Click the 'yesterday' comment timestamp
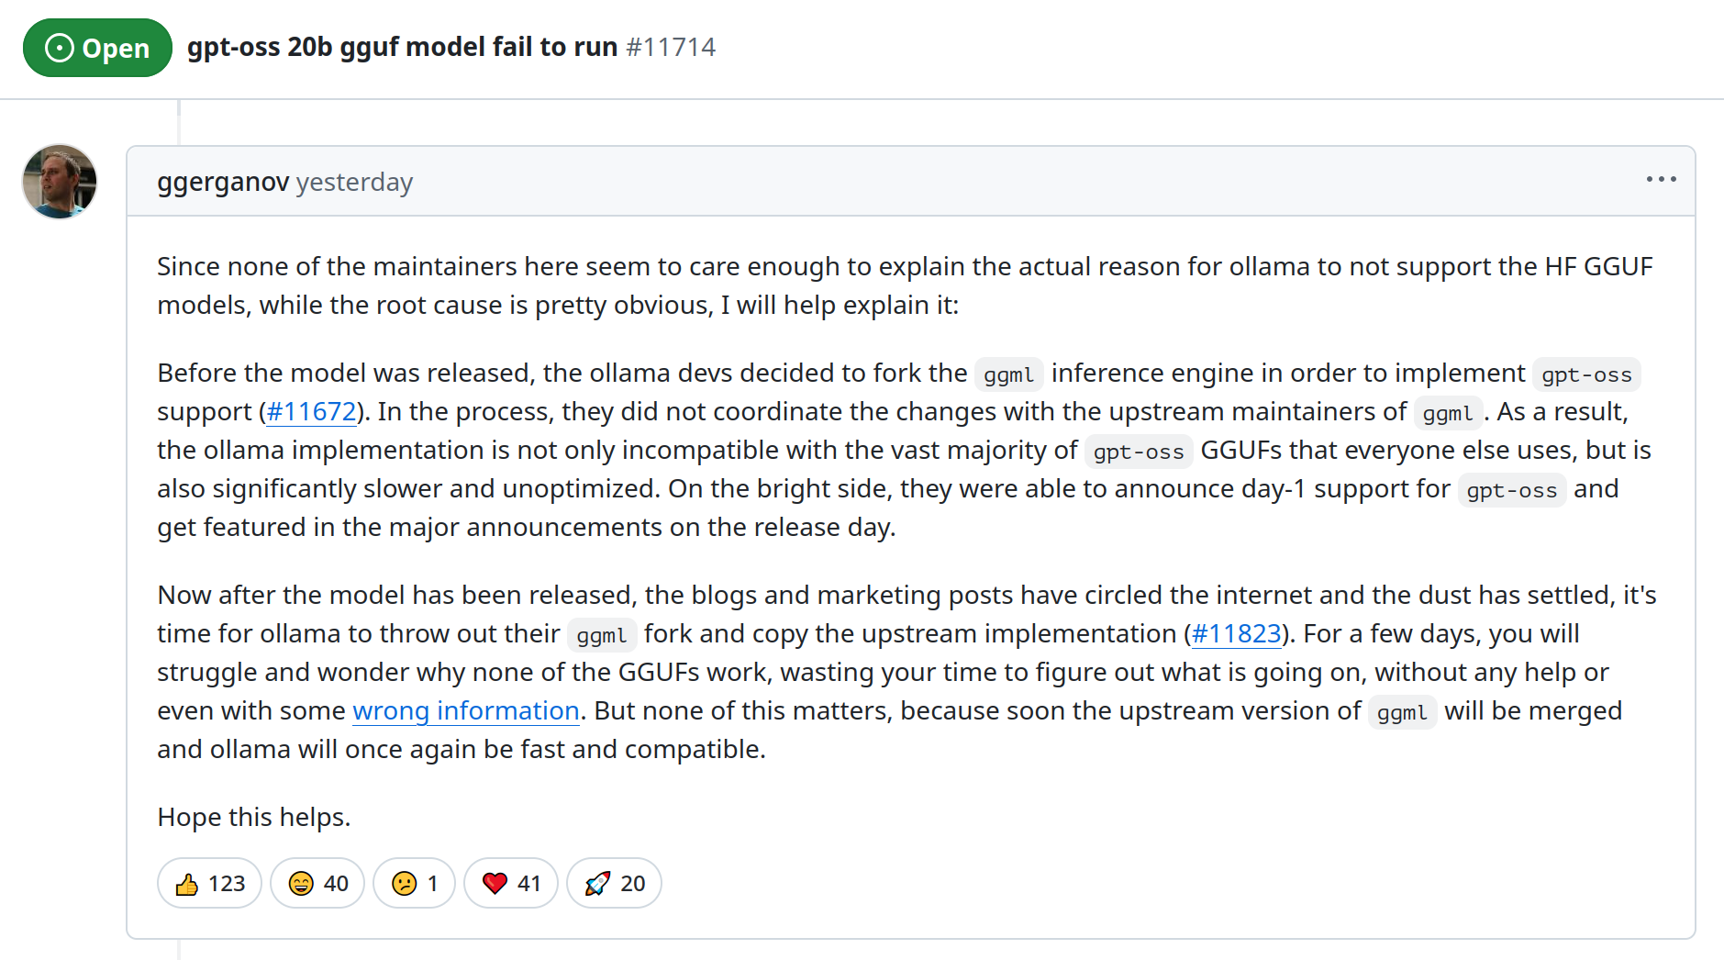Image resolution: width=1724 pixels, height=960 pixels. 354,182
